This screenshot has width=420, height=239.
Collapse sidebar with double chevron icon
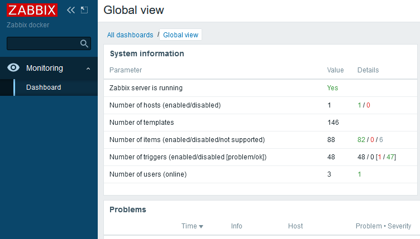(71, 10)
